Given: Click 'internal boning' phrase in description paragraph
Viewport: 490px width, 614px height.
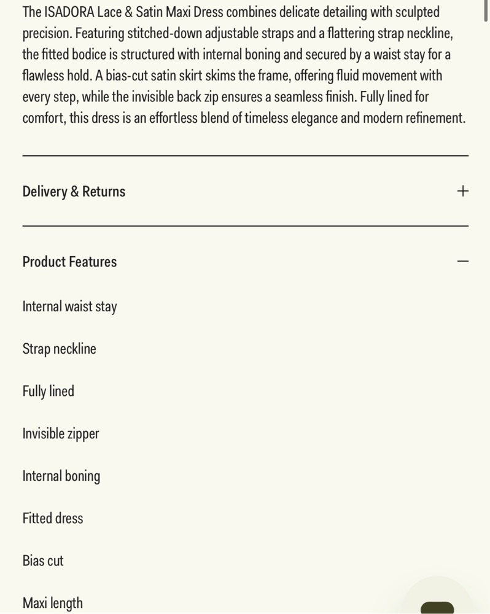Looking at the screenshot, I should click(x=241, y=55).
